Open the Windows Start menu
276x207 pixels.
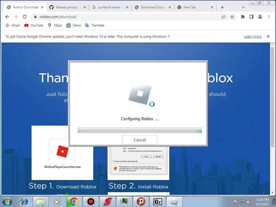tap(7, 202)
